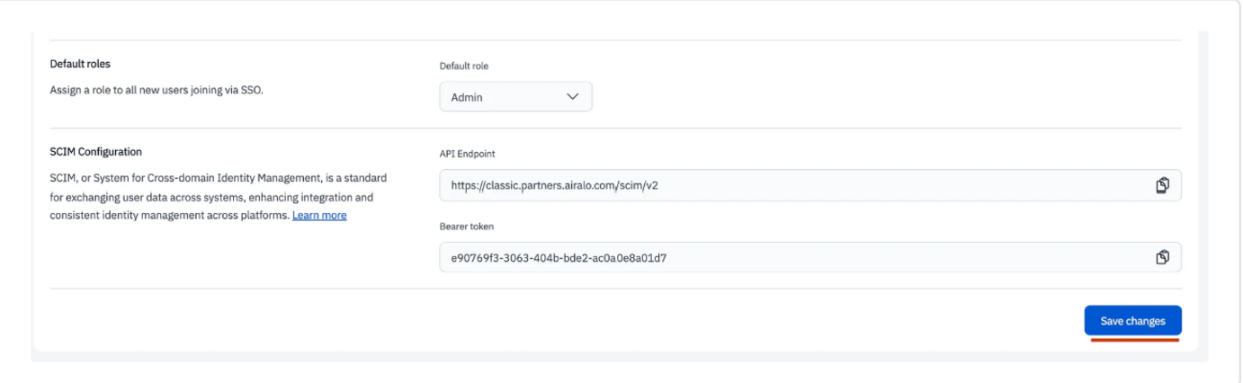
Task: Click the red underline beneath Save changes
Action: pyautogui.click(x=1134, y=341)
